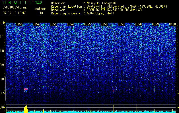Click the 'Observer' field label
The width and height of the screenshot is (179, 113).
coord(58,3)
